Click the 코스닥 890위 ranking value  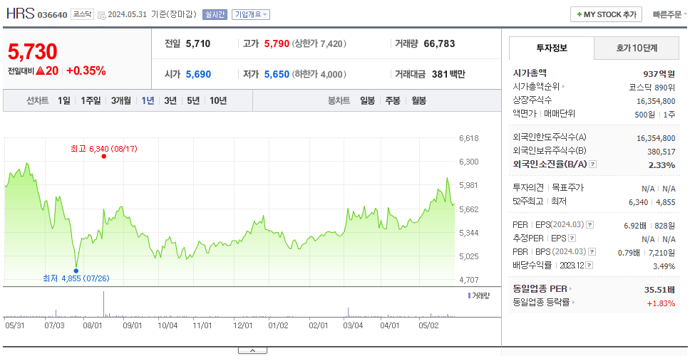point(652,87)
